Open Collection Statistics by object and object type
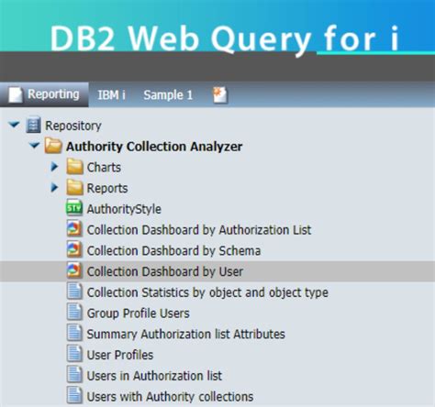Image resolution: width=435 pixels, height=407 pixels. pos(207,292)
